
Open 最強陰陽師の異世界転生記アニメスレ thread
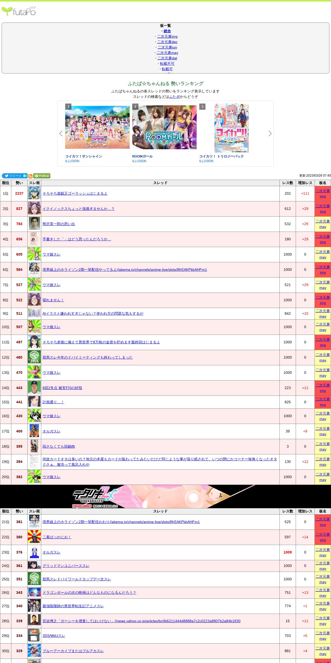pyautogui.click(x=73, y=606)
